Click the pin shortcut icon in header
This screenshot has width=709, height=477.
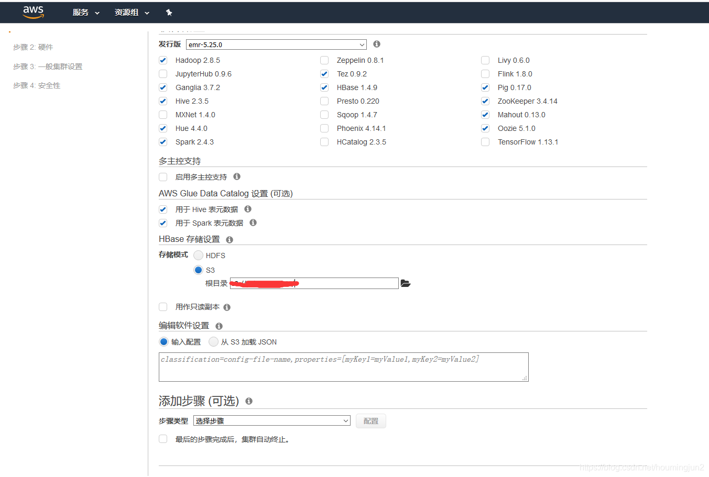click(169, 13)
